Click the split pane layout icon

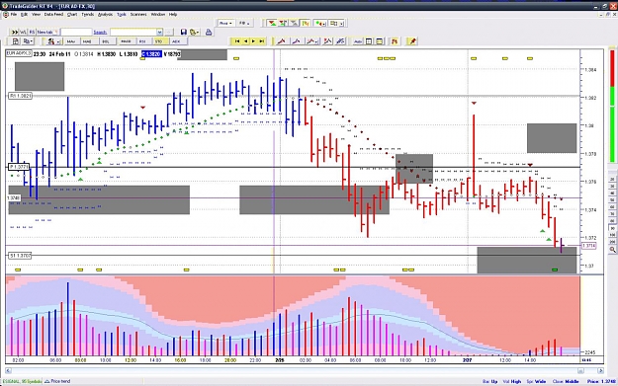tap(379, 40)
